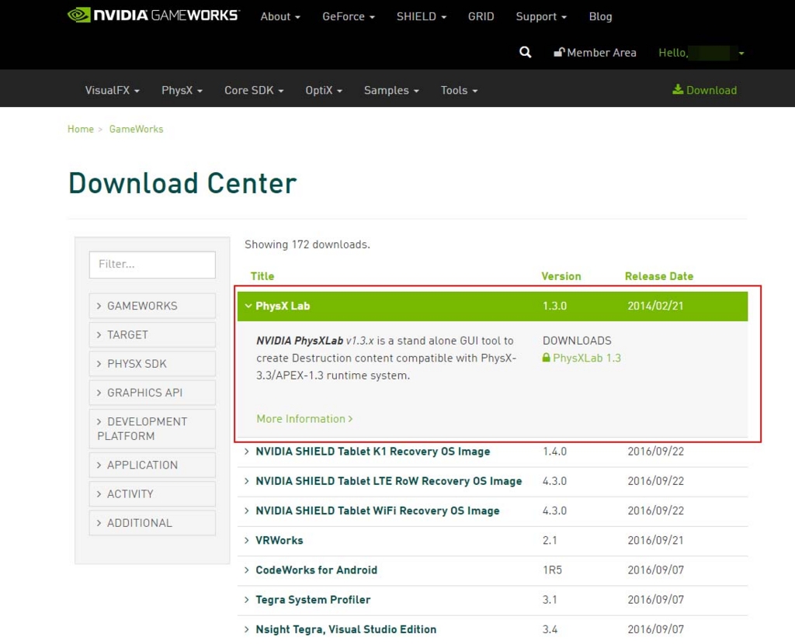
Task: Sort by the Title column header
Action: pyautogui.click(x=262, y=276)
